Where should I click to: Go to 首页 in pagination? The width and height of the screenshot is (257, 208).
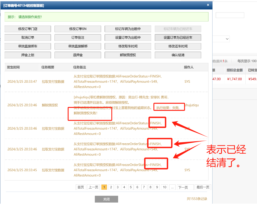[81, 187]
